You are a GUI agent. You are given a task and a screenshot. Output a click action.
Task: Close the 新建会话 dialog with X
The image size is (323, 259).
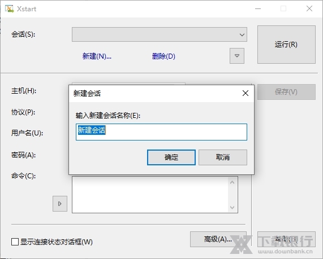coord(246,93)
